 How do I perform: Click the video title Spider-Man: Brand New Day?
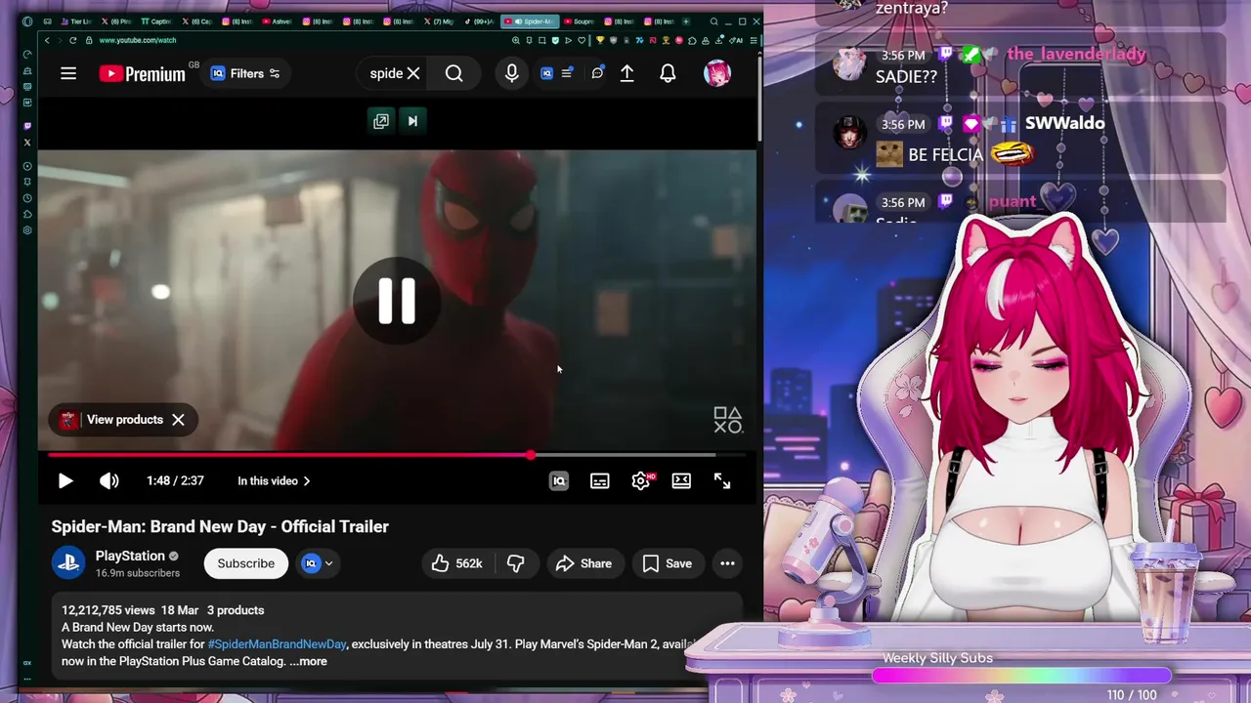(220, 526)
